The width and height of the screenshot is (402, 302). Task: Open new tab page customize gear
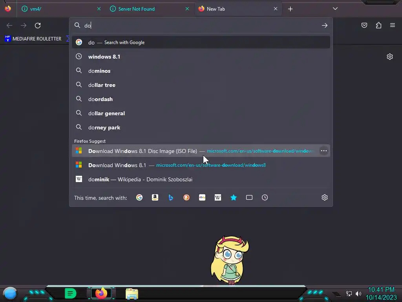click(x=390, y=57)
